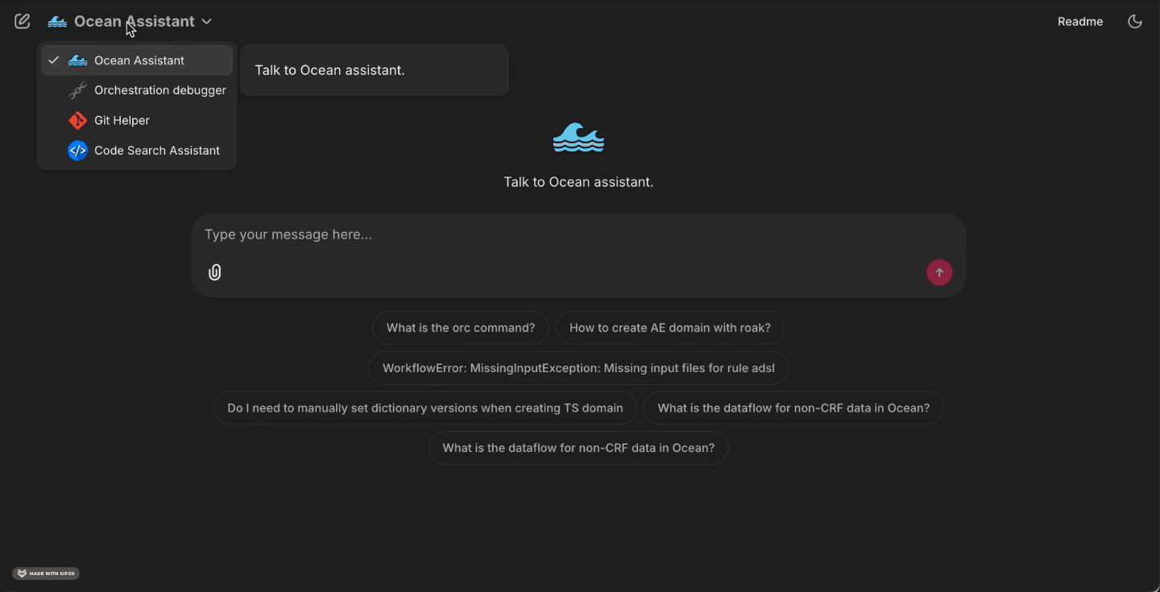Click 'What is the orc command?' suggestion
This screenshot has width=1160, height=592.
click(460, 328)
